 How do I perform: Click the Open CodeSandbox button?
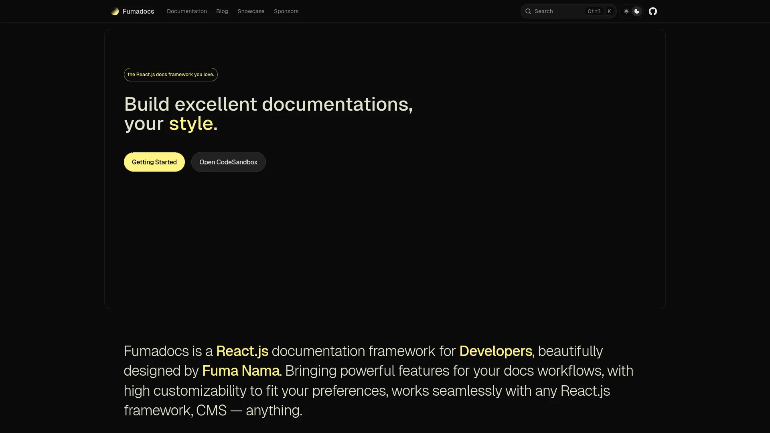coord(229,162)
